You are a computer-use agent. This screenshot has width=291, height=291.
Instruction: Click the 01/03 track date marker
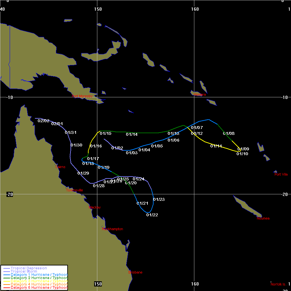tap(132, 153)
